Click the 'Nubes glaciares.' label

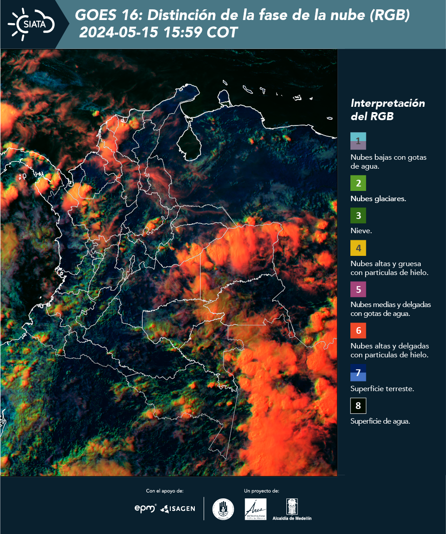(x=378, y=199)
